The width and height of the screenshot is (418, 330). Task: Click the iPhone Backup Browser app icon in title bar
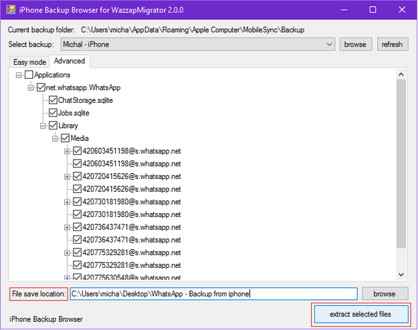(11, 10)
